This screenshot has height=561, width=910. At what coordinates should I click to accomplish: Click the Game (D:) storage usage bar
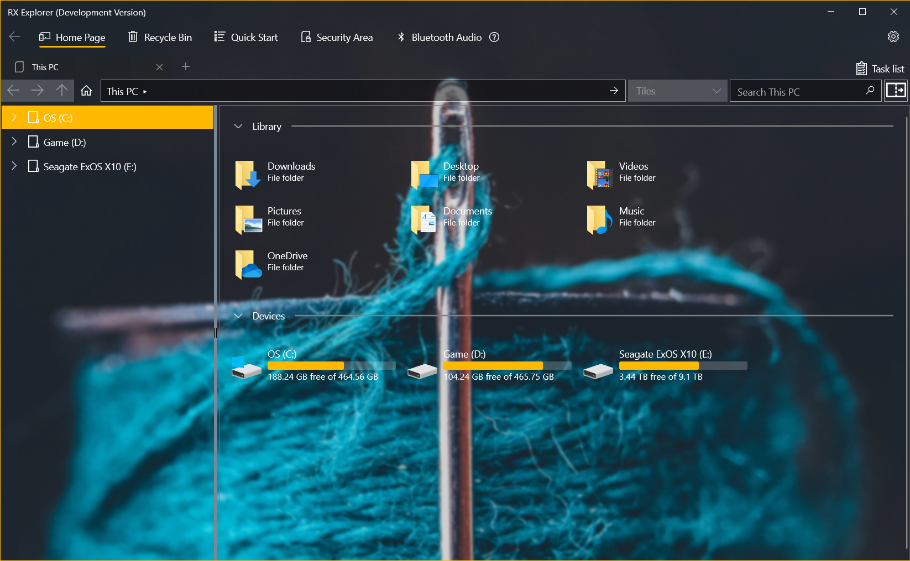508,365
